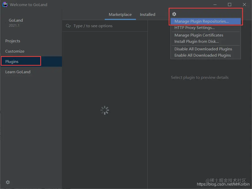Select Manage Plugin Repositories menu entry
252x189 pixels.
point(206,21)
